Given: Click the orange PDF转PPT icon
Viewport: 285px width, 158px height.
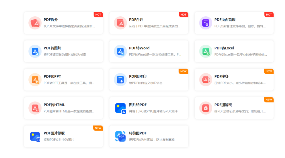Looking at the screenshot, I should 35,80.
